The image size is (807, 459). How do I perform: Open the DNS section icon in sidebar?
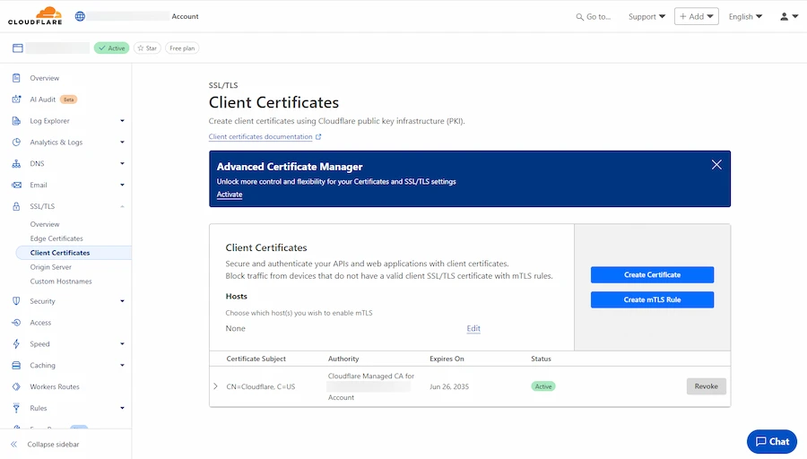16,164
